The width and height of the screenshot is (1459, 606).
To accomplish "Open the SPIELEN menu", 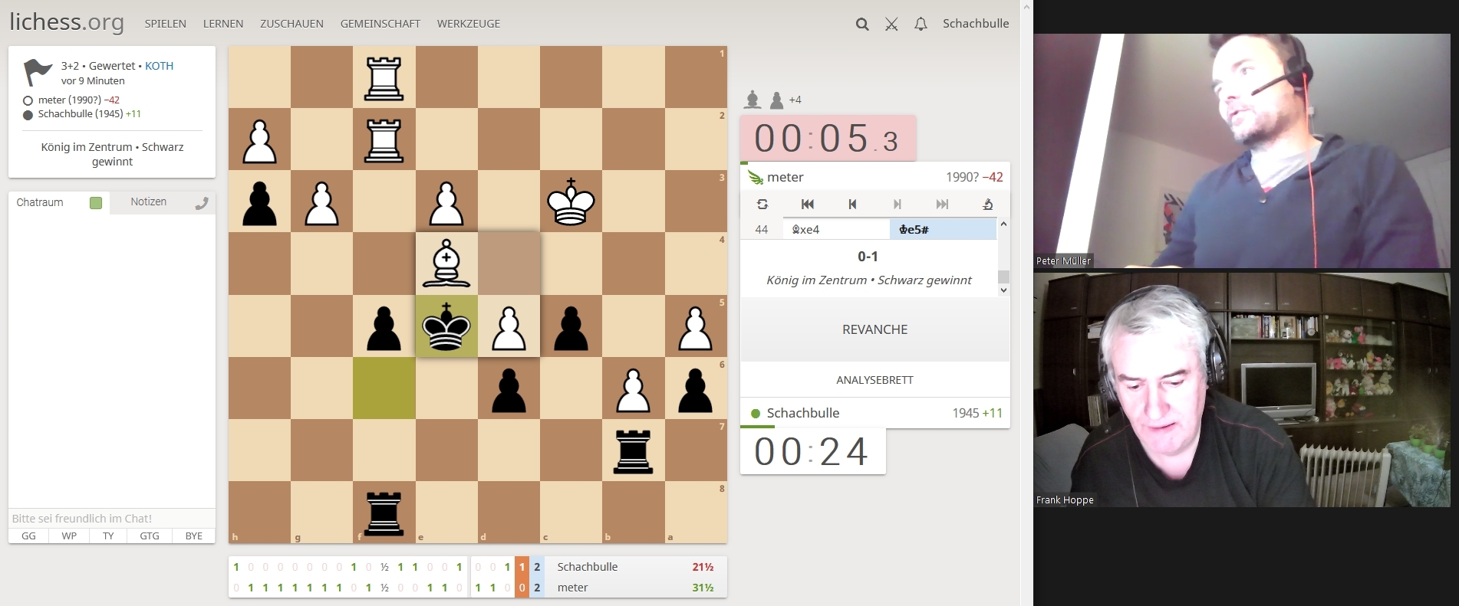I will (166, 24).
